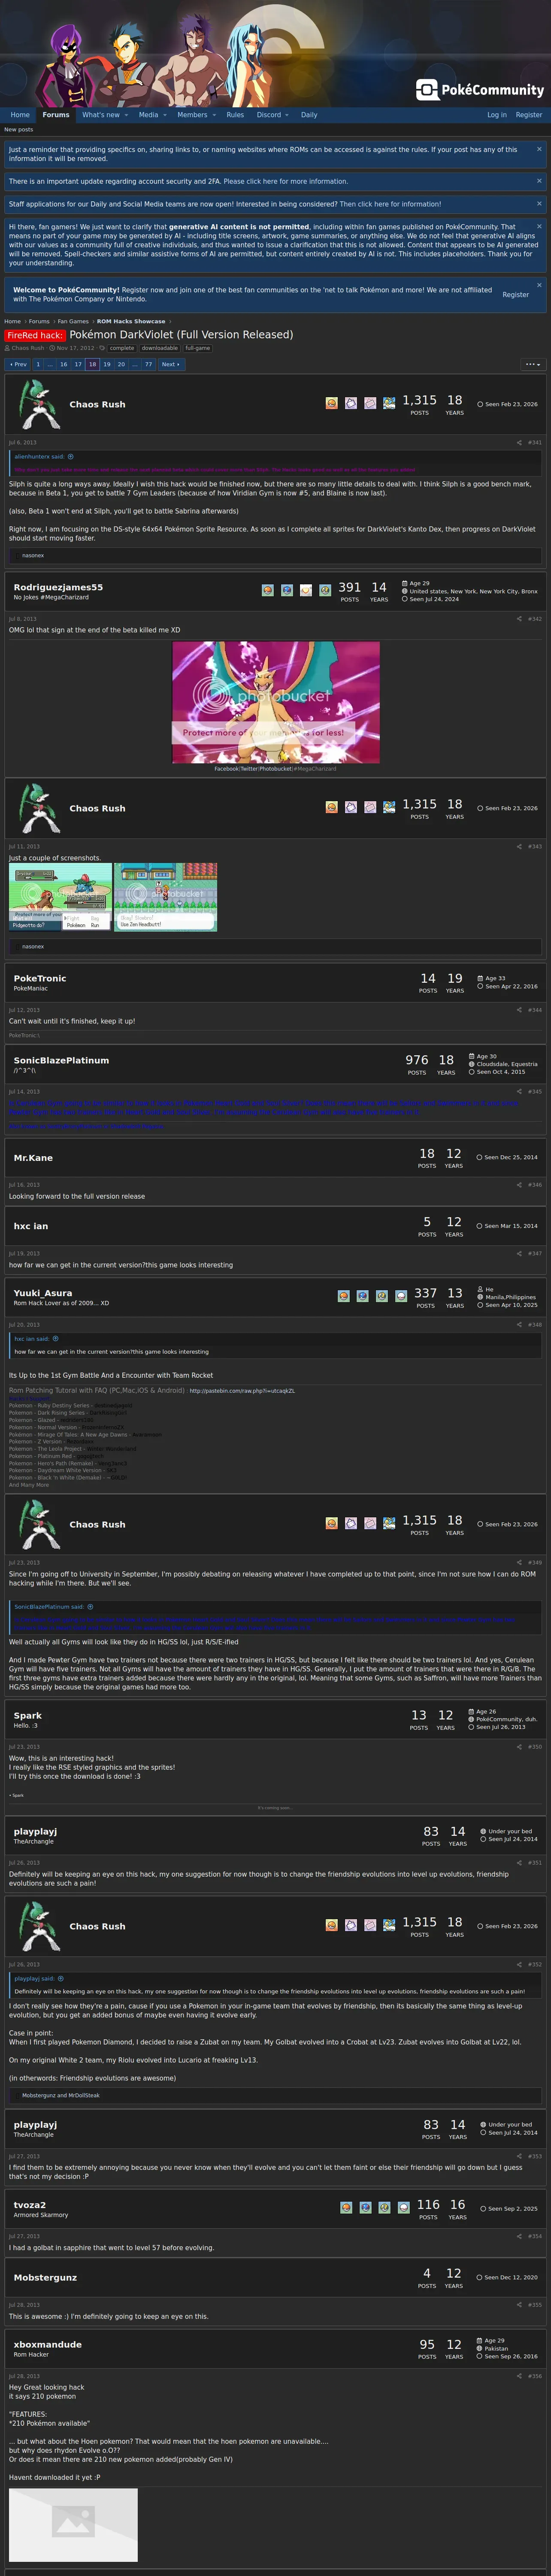This screenshot has height=2576, width=551.
Task: Click Register button in the welcome banner
Action: point(516,295)
